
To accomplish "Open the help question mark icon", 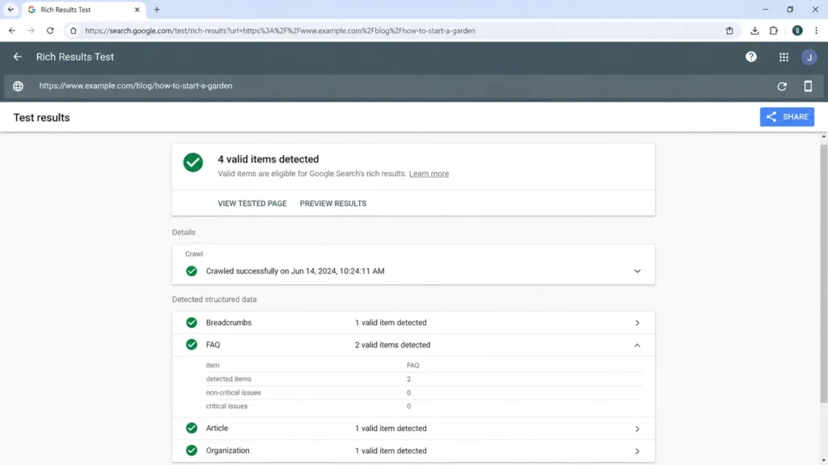I will 751,57.
